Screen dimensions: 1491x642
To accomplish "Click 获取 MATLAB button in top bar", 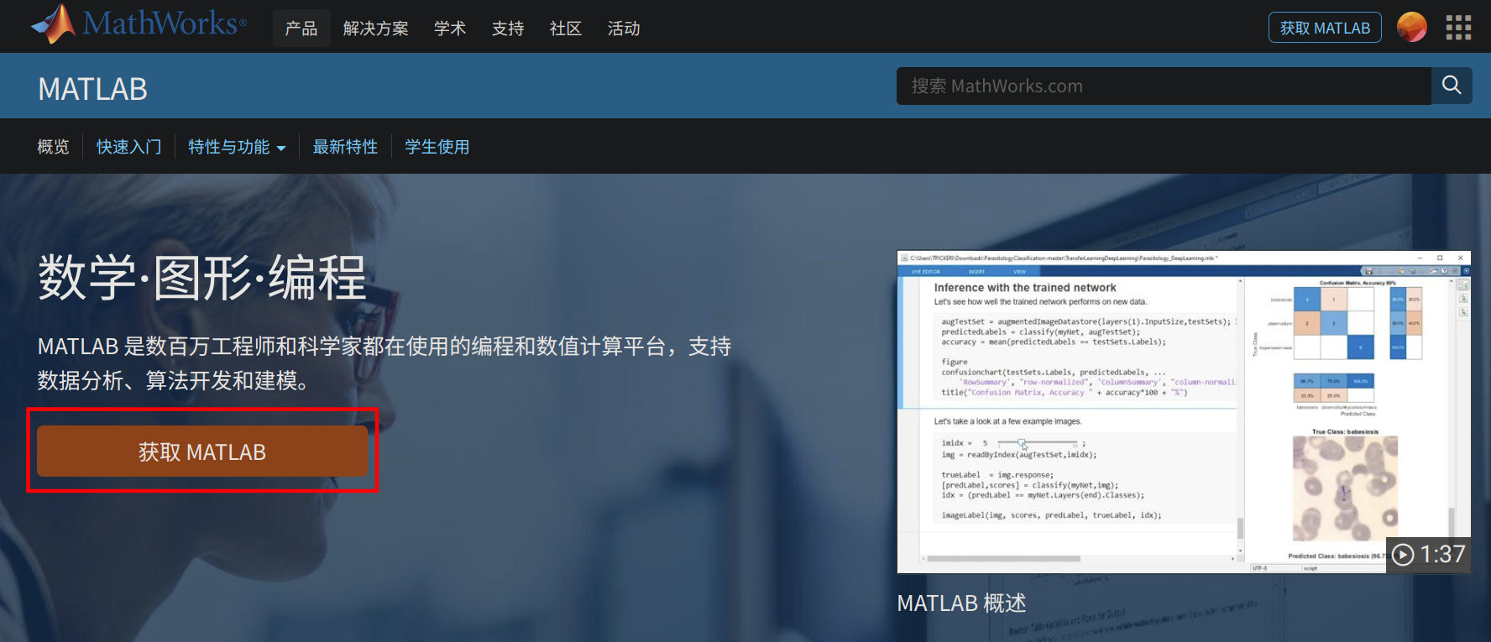I will (x=1325, y=28).
